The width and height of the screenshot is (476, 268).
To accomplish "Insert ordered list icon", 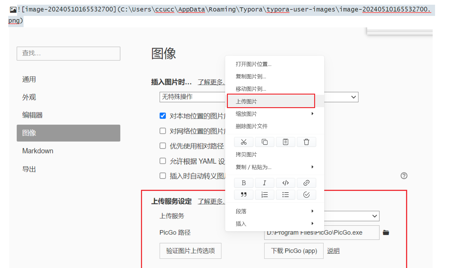I will (265, 195).
